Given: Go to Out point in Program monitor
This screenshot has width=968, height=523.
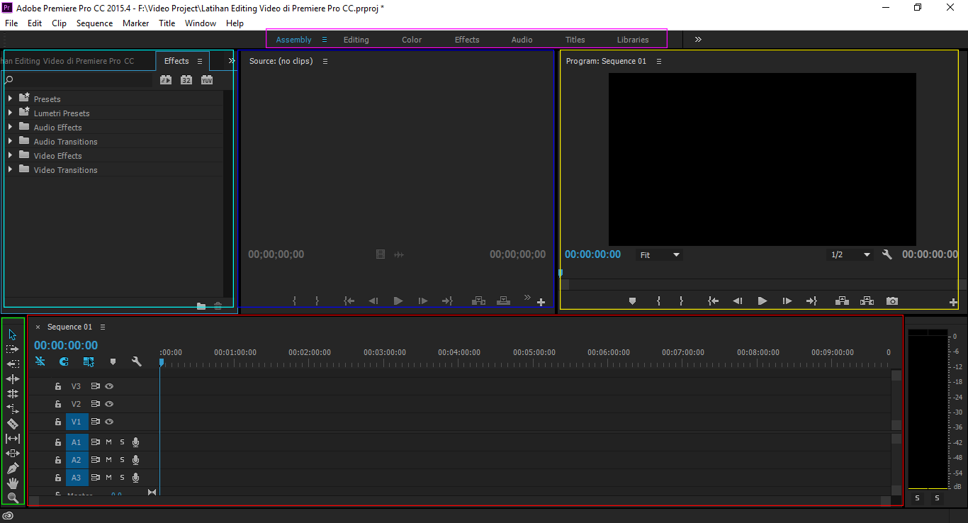Looking at the screenshot, I should tap(811, 301).
